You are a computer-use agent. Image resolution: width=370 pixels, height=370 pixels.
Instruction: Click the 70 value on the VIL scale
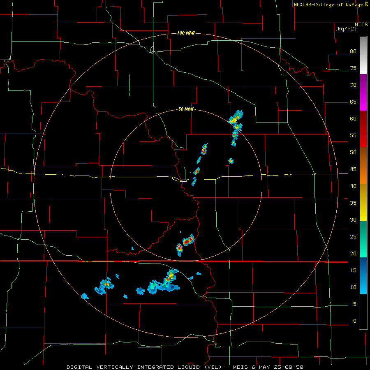coord(353,85)
